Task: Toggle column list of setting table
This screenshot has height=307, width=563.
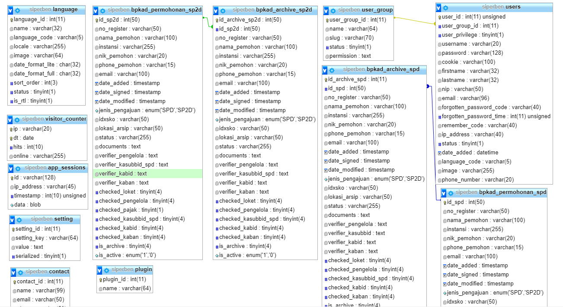Action: pos(13,220)
